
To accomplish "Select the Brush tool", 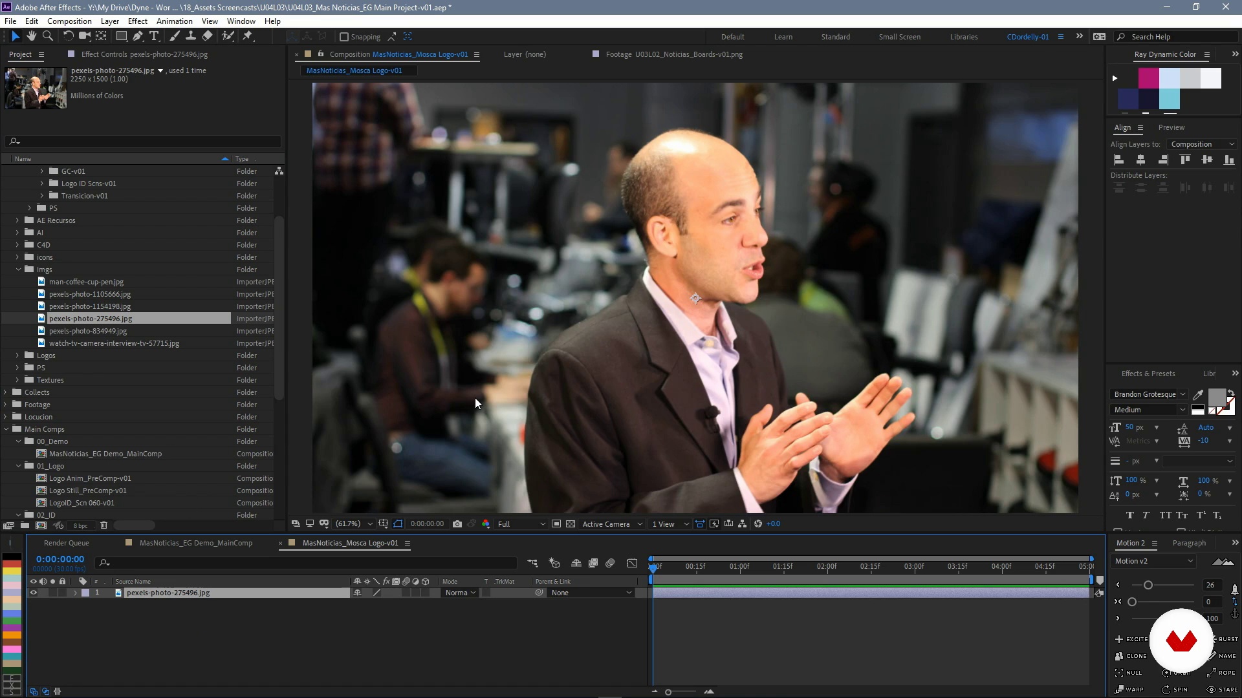I will (x=174, y=36).
